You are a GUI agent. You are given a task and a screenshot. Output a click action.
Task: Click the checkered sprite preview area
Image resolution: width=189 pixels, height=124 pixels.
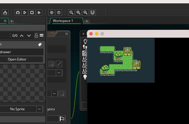pyautogui.click(x=23, y=83)
